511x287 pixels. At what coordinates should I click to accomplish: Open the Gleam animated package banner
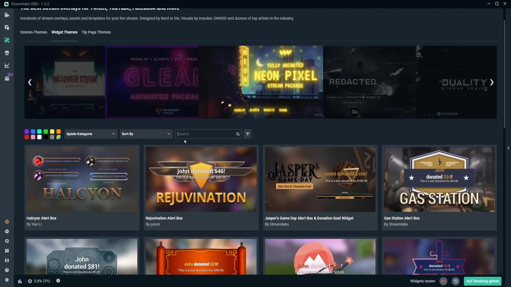coord(152,82)
